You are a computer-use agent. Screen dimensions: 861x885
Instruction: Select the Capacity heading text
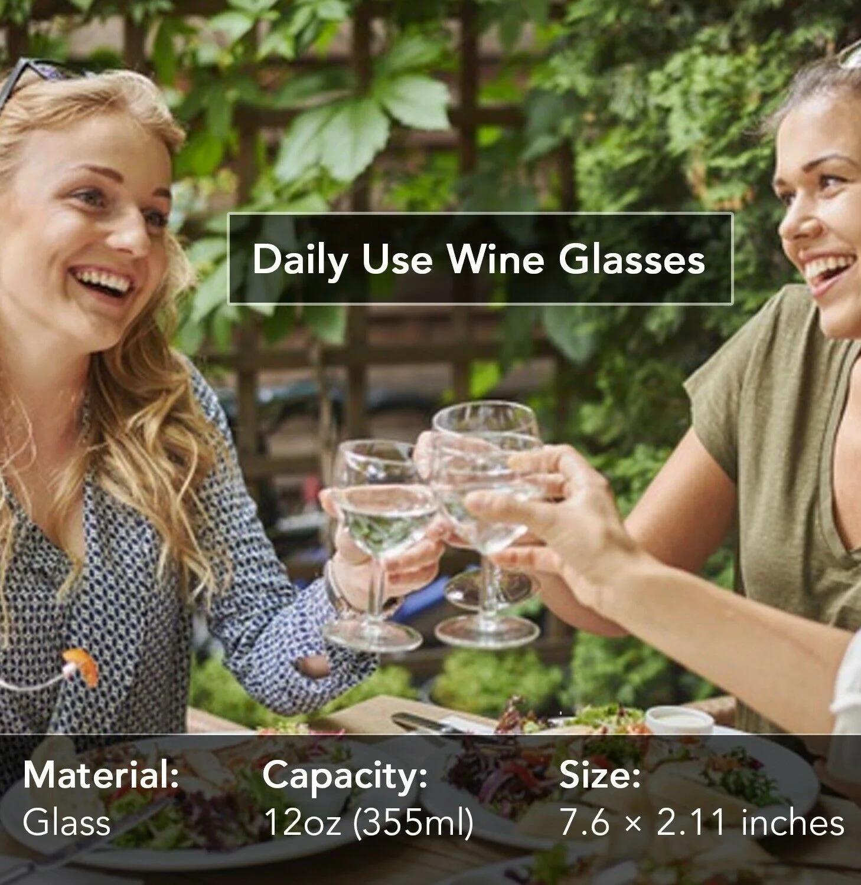[345, 776]
